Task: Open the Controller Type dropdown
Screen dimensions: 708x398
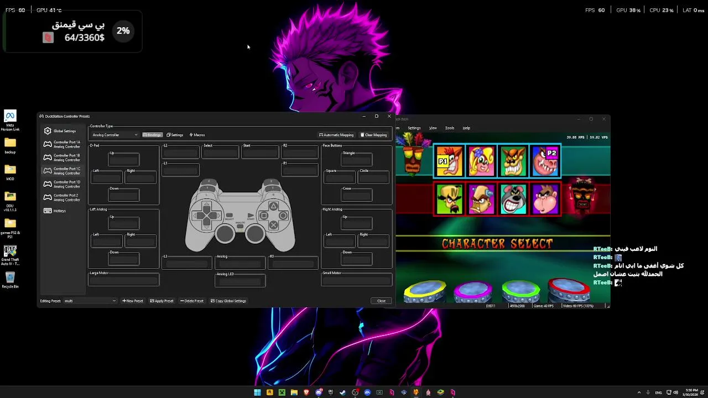Action: click(114, 135)
